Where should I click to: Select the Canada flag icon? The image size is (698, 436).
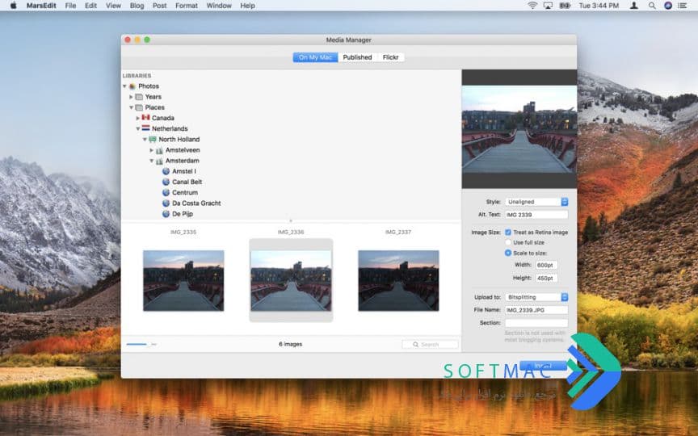pyautogui.click(x=145, y=117)
